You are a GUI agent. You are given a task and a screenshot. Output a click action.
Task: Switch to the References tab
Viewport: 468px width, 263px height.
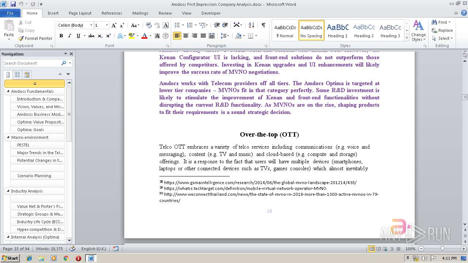coord(112,13)
